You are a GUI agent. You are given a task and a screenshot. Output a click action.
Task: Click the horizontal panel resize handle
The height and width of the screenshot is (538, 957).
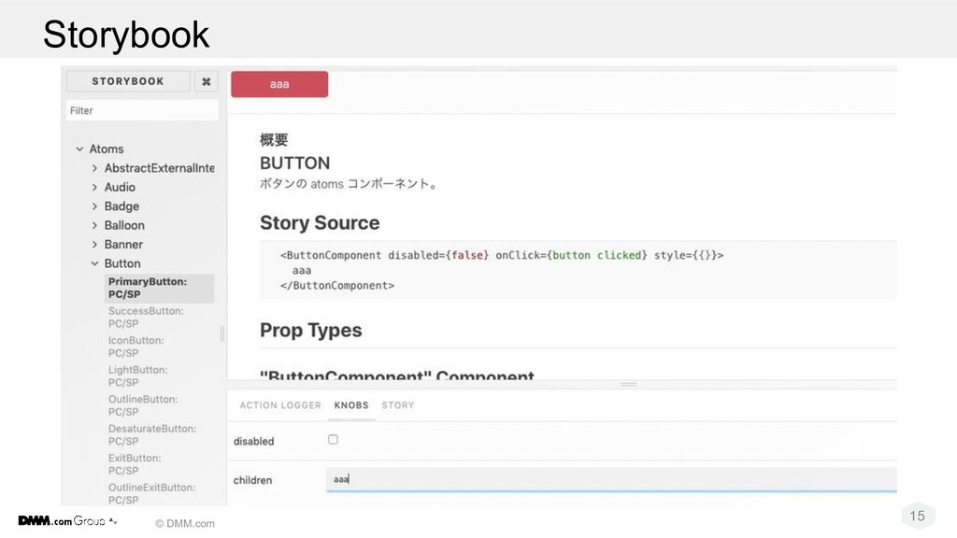pos(628,384)
